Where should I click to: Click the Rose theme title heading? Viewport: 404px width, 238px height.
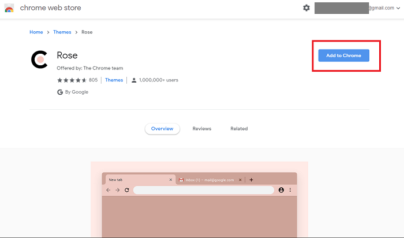(x=67, y=55)
